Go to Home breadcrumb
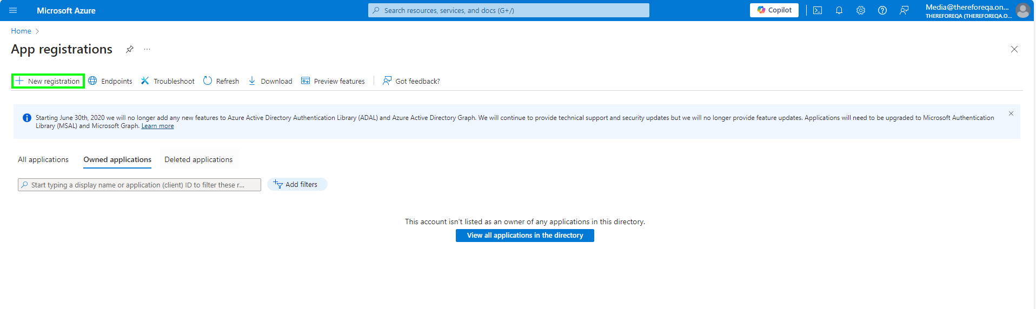Viewport: 1036px width, 309px height. point(21,31)
